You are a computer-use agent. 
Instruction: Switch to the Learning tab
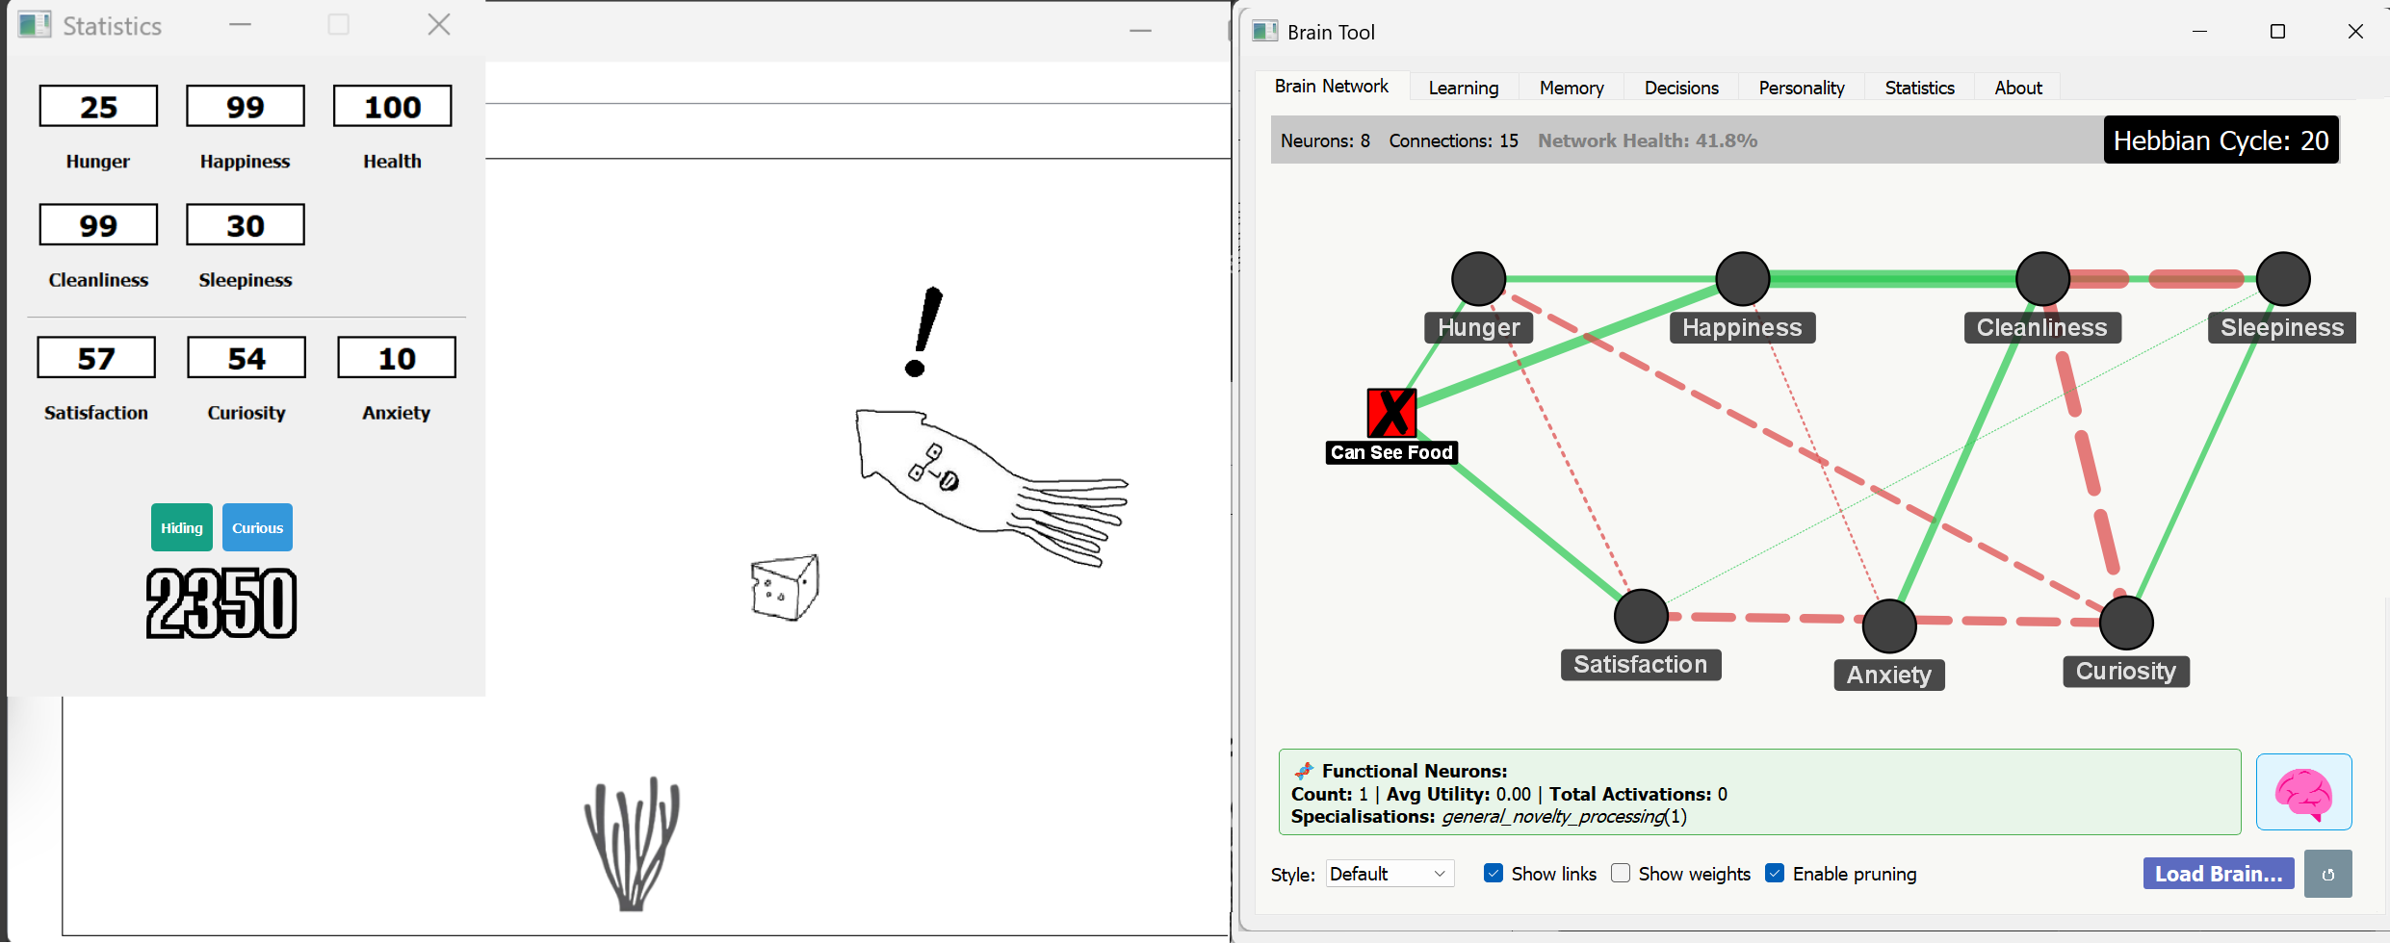(1463, 87)
